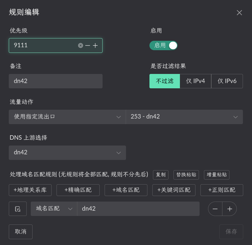
Task: Select 仅 IPv6 filter option
Action: pos(227,81)
